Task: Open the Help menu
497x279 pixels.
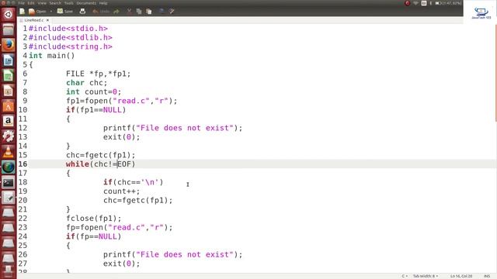Action: coord(103,3)
